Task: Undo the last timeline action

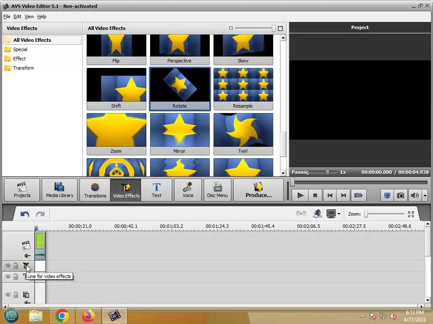Action: pyautogui.click(x=25, y=214)
